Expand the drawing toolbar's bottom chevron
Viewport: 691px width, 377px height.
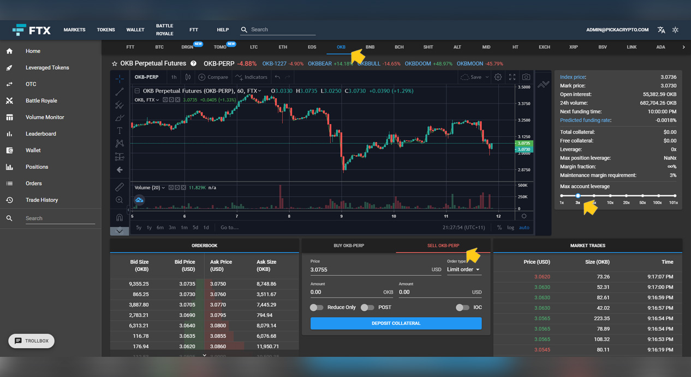pyautogui.click(x=120, y=231)
